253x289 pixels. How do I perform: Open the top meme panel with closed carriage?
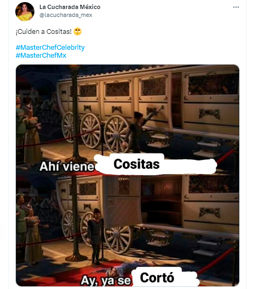[128, 119]
